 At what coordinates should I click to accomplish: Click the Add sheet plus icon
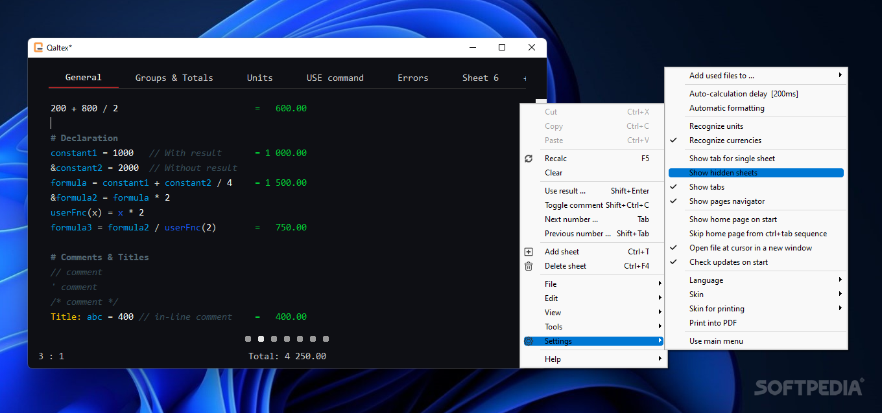click(529, 252)
